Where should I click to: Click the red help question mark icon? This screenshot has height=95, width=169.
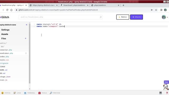pyautogui.click(x=167, y=93)
